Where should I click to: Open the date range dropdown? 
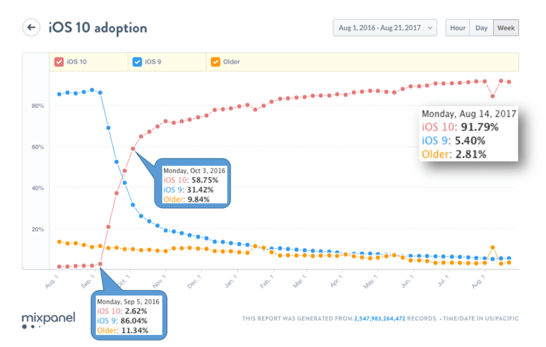(384, 27)
